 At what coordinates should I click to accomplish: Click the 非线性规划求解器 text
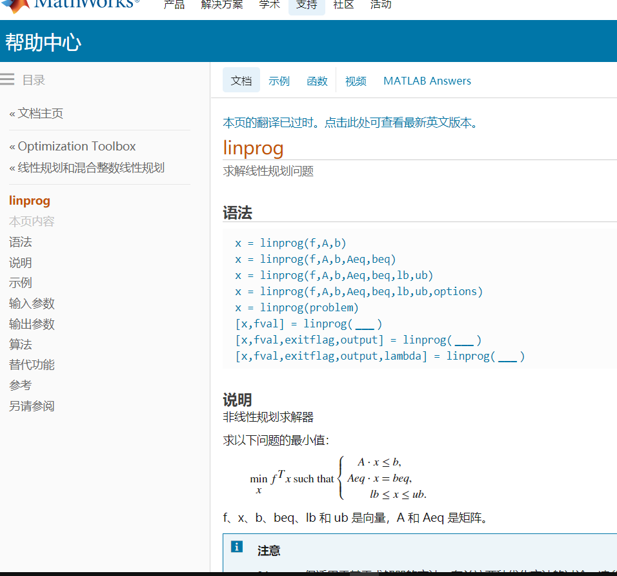click(268, 417)
